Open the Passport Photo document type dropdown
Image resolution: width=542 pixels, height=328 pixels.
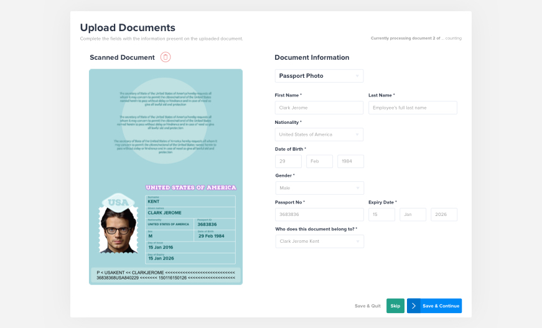coord(319,76)
